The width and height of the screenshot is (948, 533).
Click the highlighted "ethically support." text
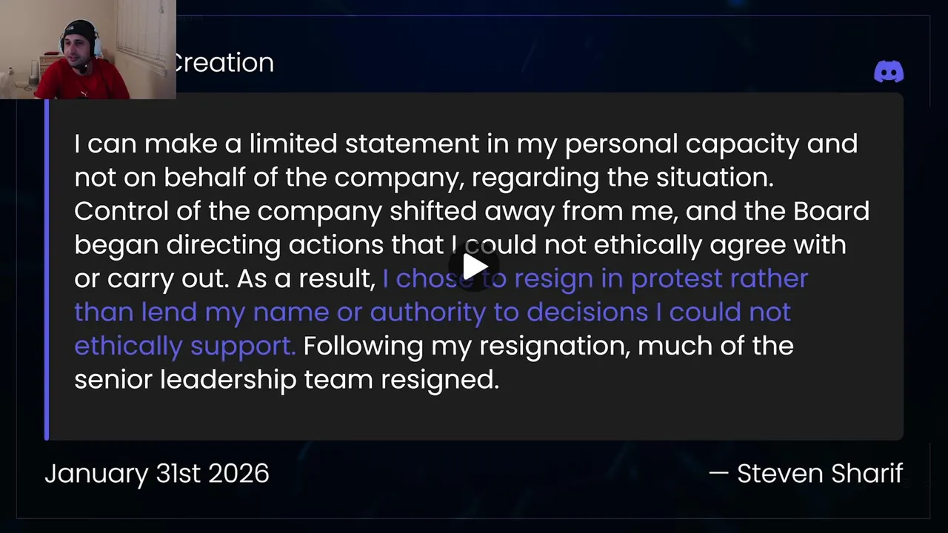[x=184, y=346]
